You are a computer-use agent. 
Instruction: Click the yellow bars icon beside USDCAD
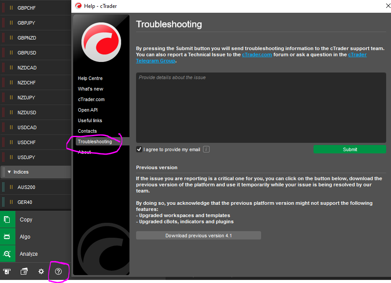point(11,127)
